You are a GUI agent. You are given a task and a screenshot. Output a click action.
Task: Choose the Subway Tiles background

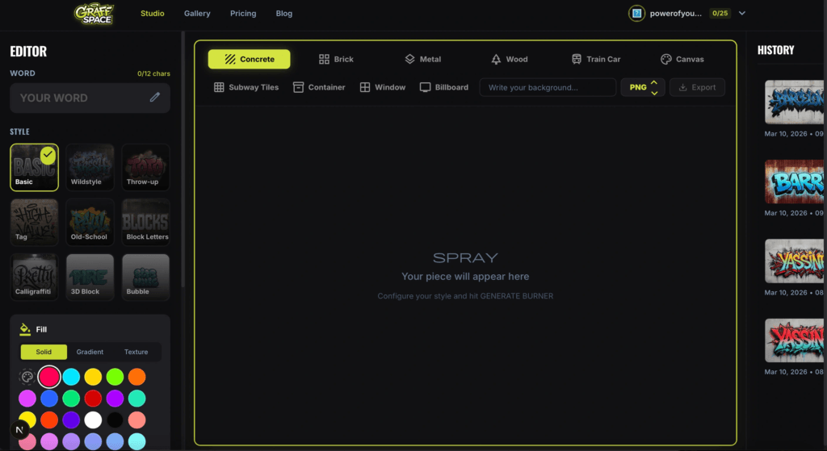click(246, 87)
